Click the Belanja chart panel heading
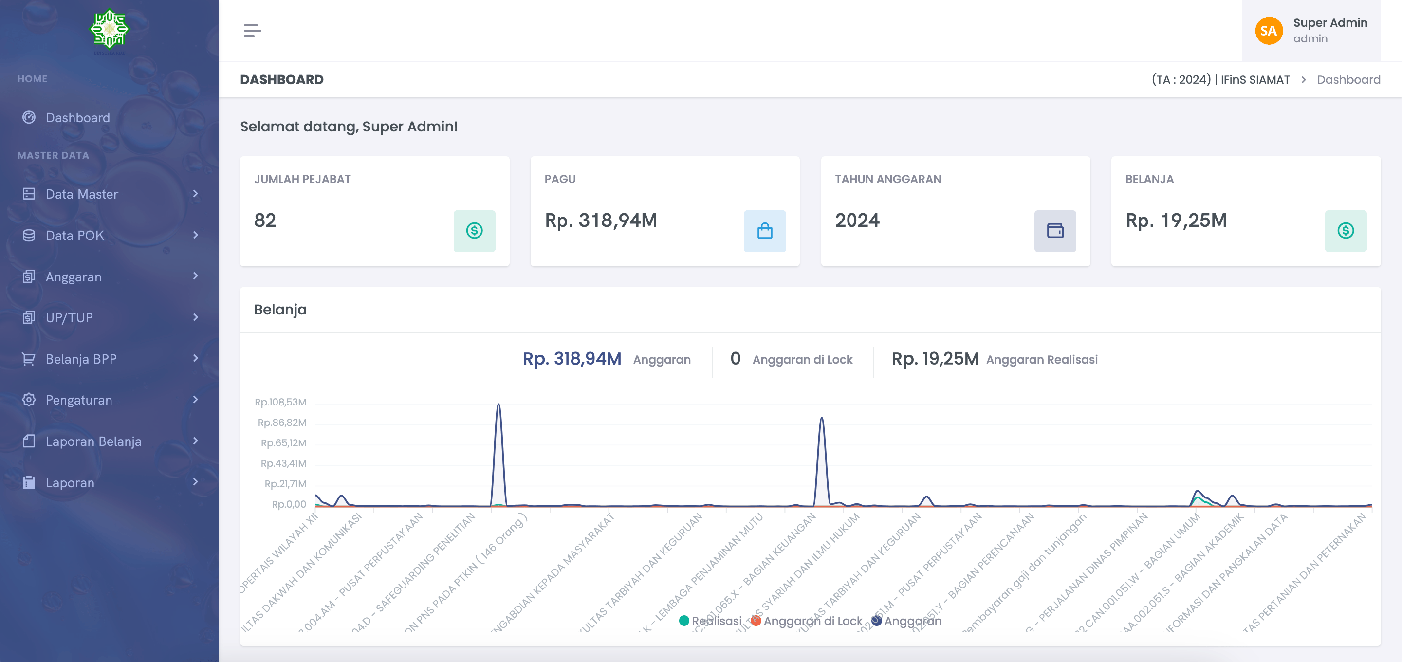 coord(280,310)
